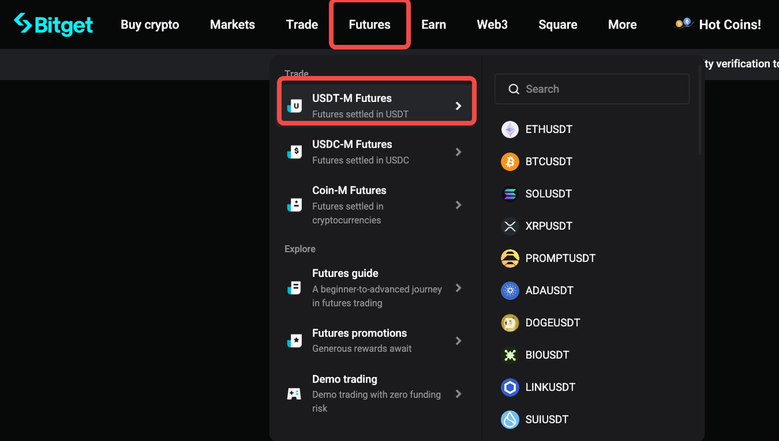Expand the Futures promotions chevron
The image size is (779, 441).
tap(459, 341)
